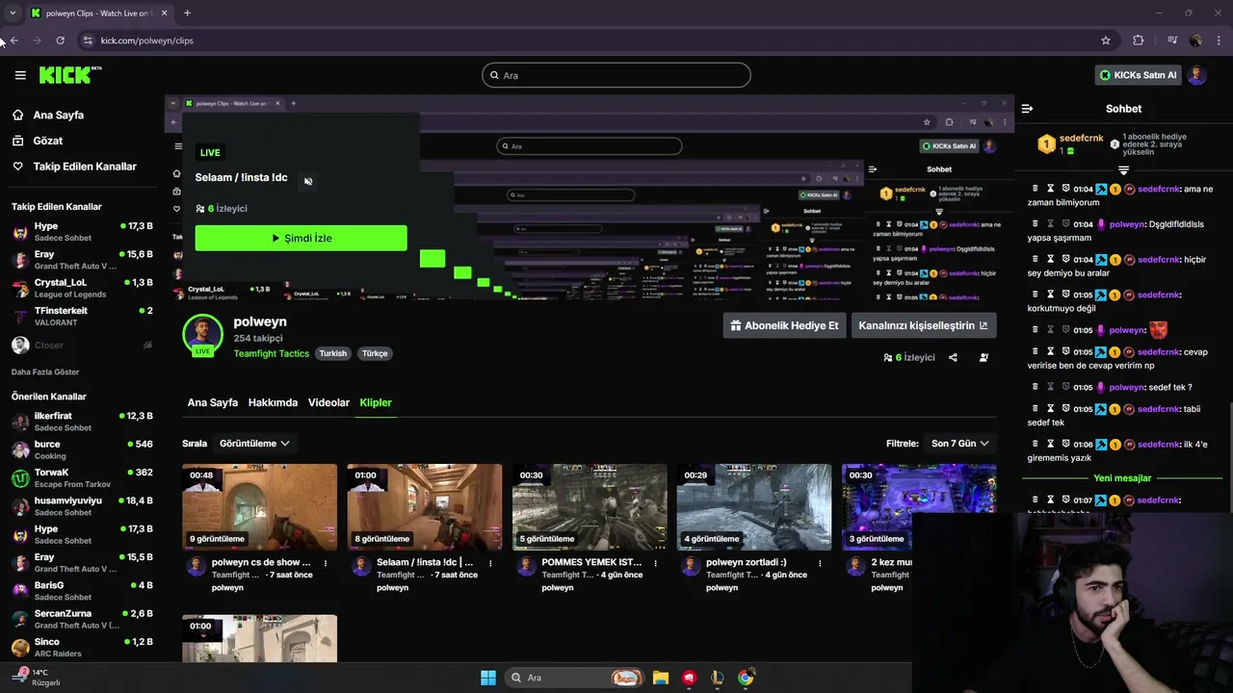
Task: Unmute the stream preview speaker icon
Action: click(x=308, y=181)
